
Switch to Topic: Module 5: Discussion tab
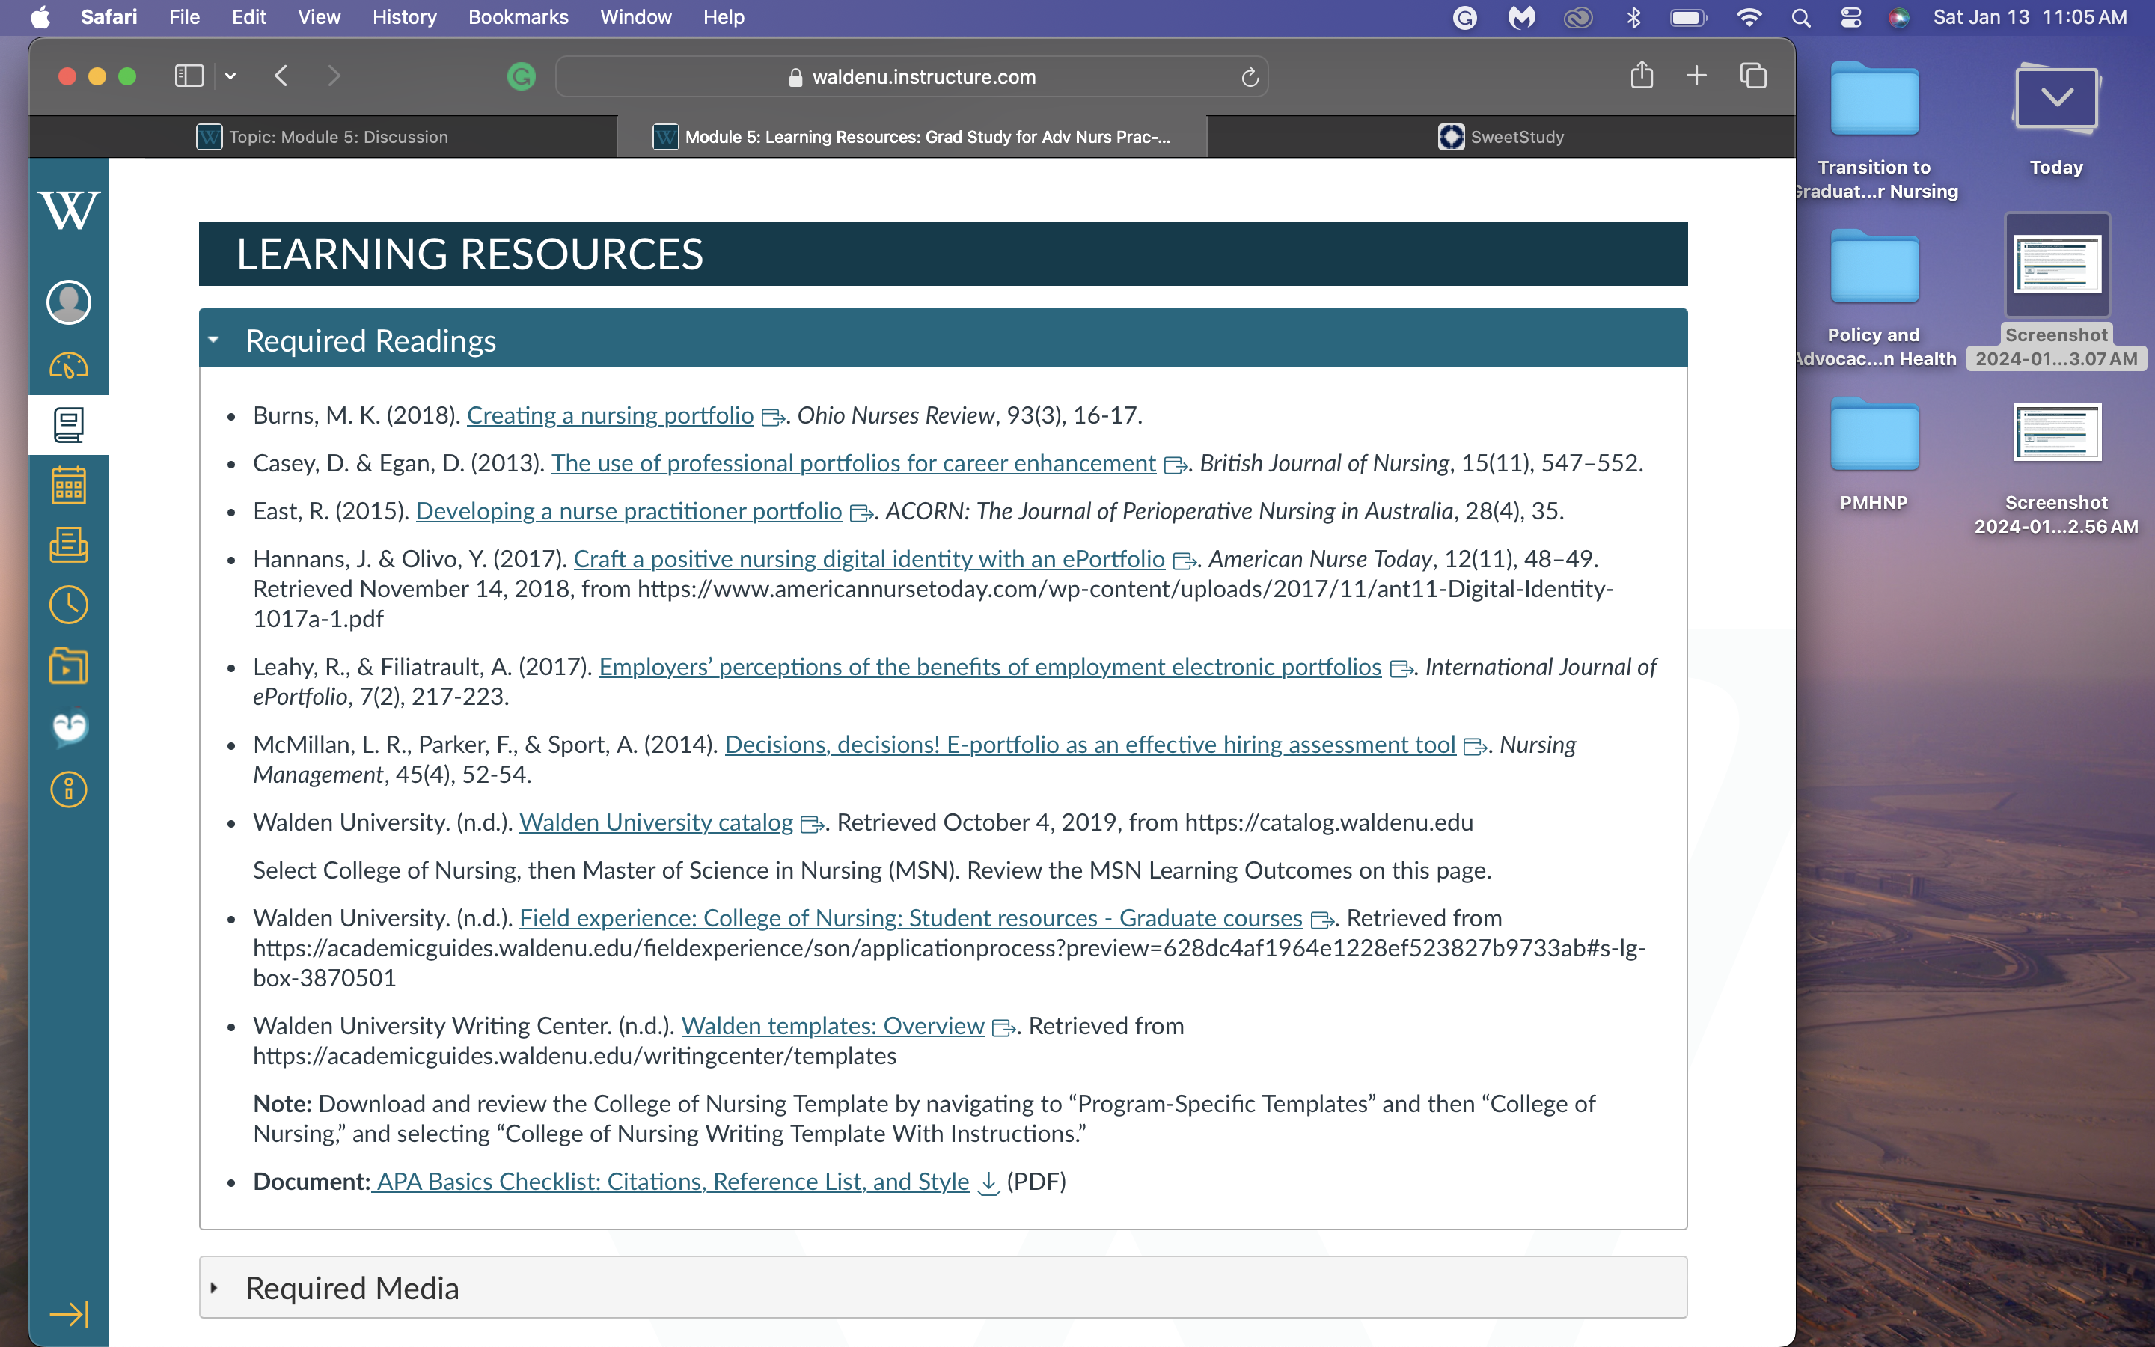pyautogui.click(x=323, y=137)
